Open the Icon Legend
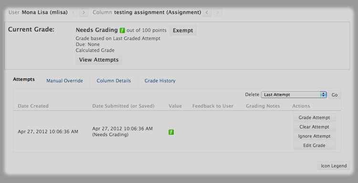 334,166
